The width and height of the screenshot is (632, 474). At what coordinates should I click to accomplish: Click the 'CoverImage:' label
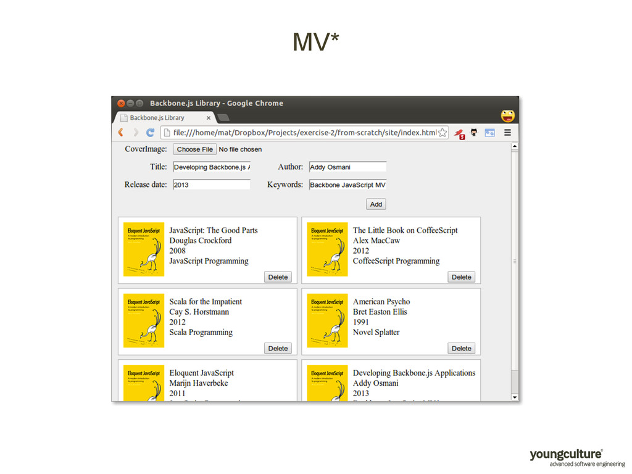[x=146, y=149]
